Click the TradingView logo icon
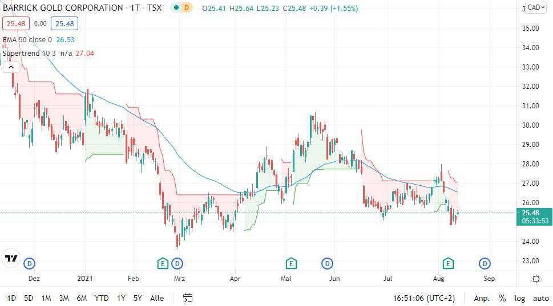Viewport: 553px width, 306px height. click(11, 259)
